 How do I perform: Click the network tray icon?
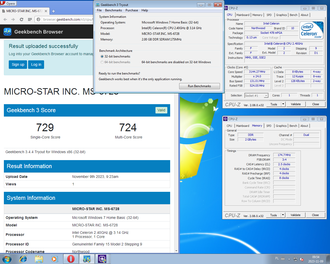coord(295,259)
